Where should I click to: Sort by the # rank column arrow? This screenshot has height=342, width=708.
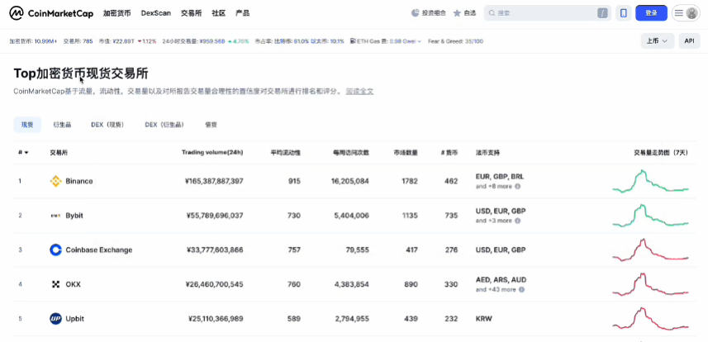[26, 153]
